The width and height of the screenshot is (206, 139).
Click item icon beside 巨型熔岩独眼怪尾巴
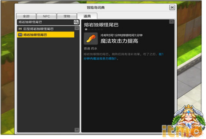(20, 29)
